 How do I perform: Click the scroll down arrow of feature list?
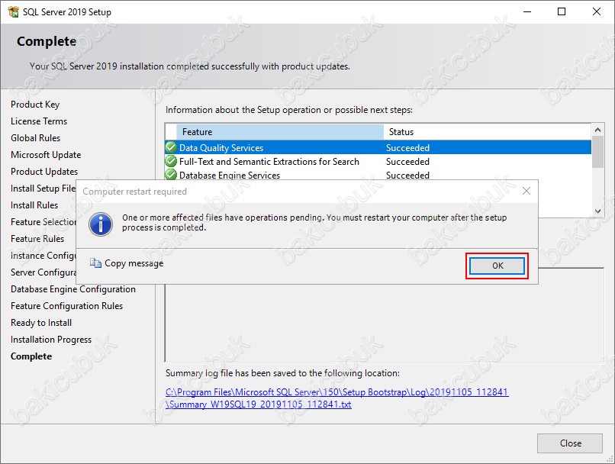click(597, 211)
